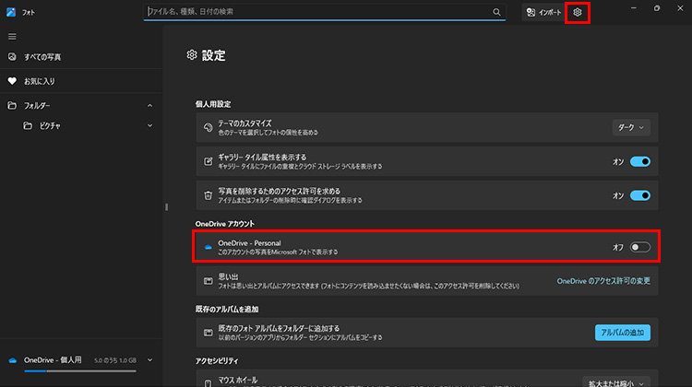
Task: Click the Memories (思い出) icon
Action: point(209,280)
